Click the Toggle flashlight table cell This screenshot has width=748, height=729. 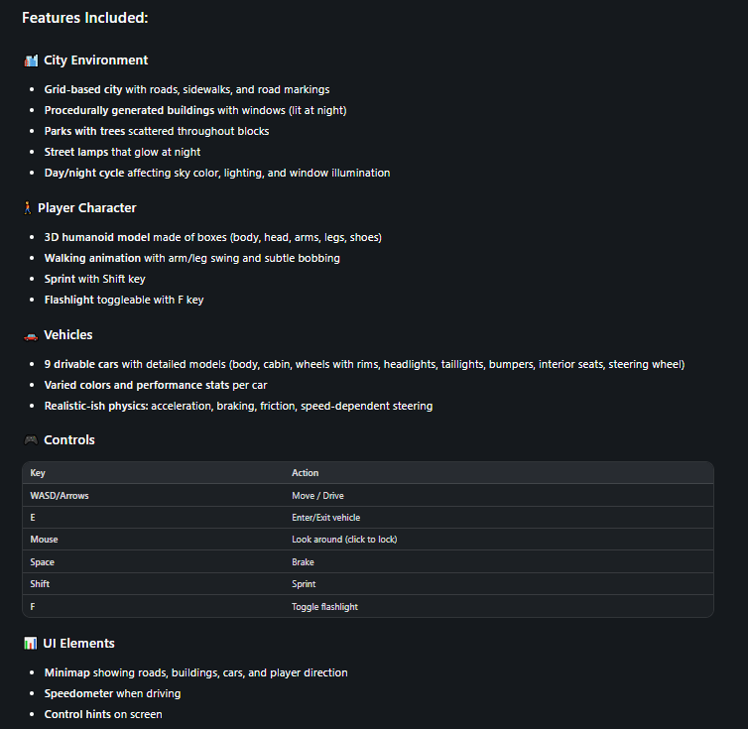[x=324, y=607]
